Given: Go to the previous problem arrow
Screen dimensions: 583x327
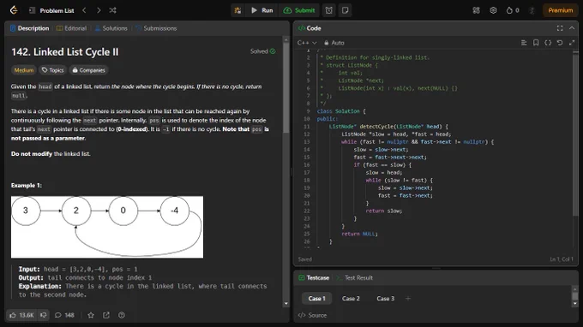Looking at the screenshot, I should (84, 10).
